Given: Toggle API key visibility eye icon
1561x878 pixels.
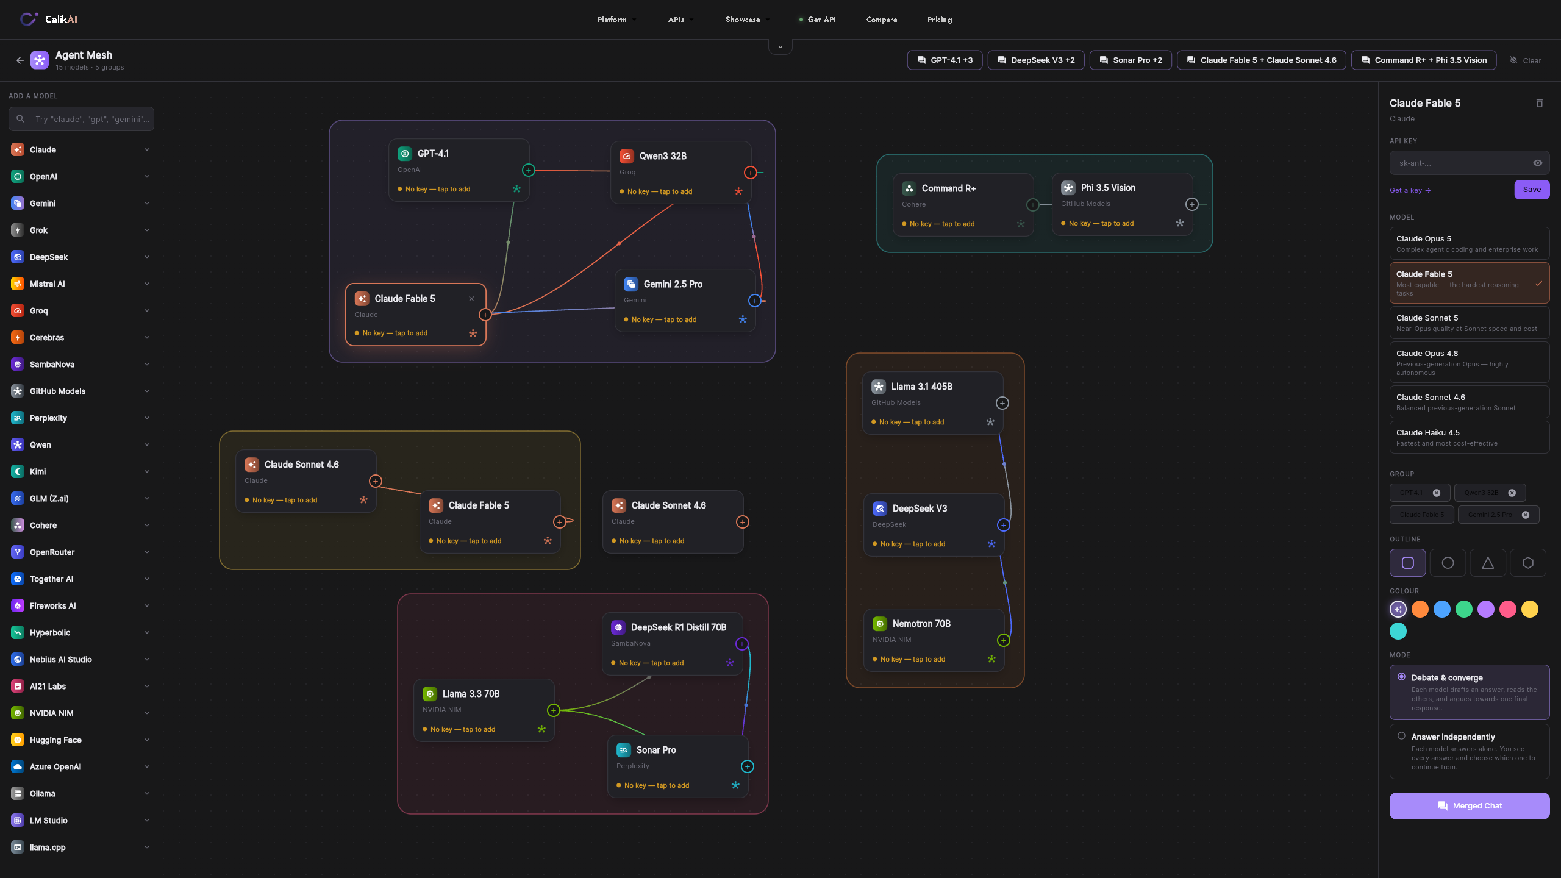Looking at the screenshot, I should (x=1538, y=163).
